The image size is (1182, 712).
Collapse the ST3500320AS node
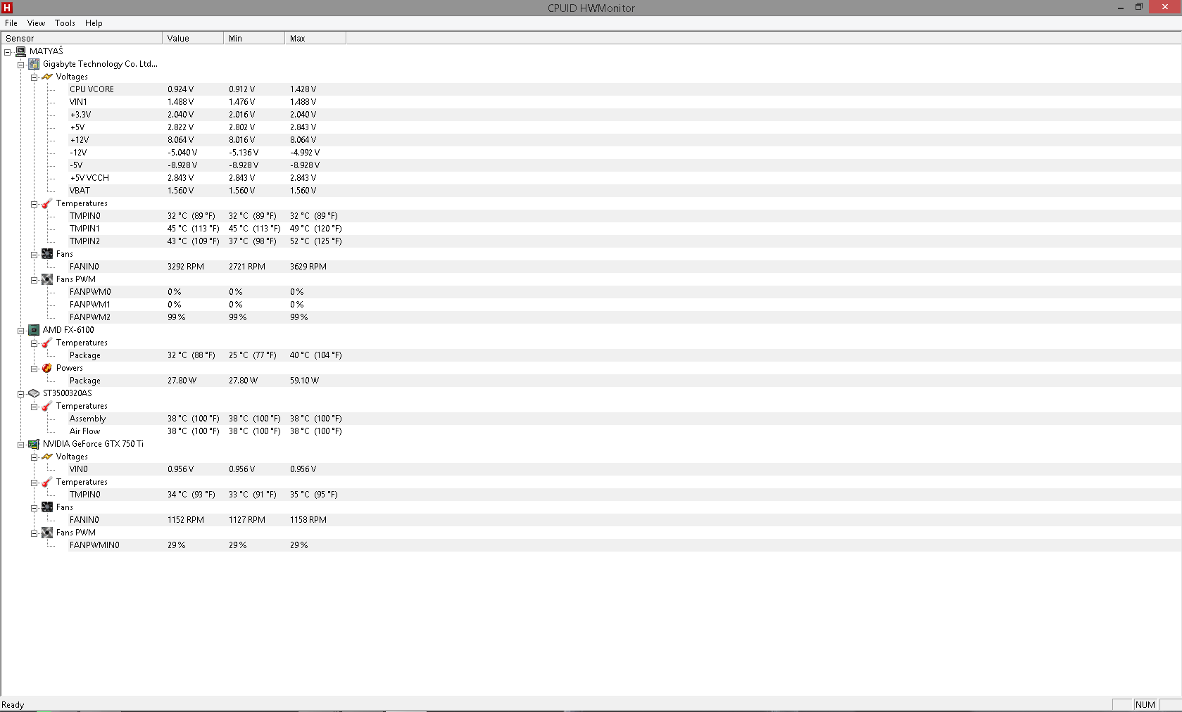click(x=21, y=394)
